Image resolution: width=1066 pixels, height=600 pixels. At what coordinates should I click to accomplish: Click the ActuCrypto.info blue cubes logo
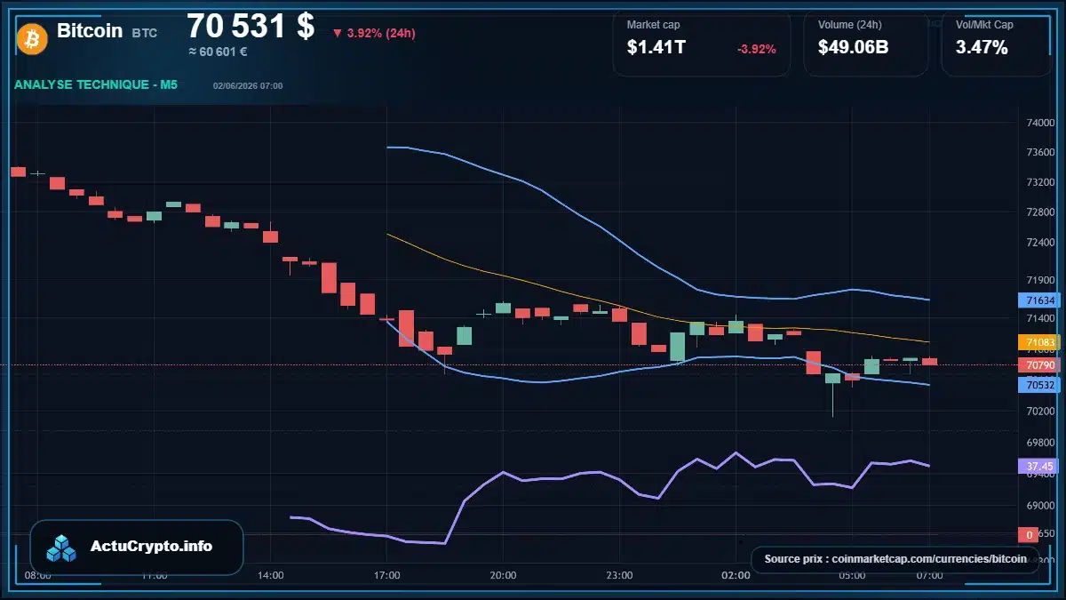(62, 548)
